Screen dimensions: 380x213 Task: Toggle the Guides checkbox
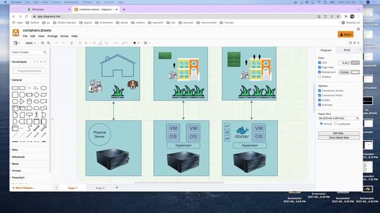319,100
